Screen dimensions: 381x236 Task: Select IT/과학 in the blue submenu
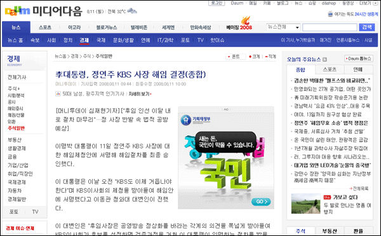point(165,40)
